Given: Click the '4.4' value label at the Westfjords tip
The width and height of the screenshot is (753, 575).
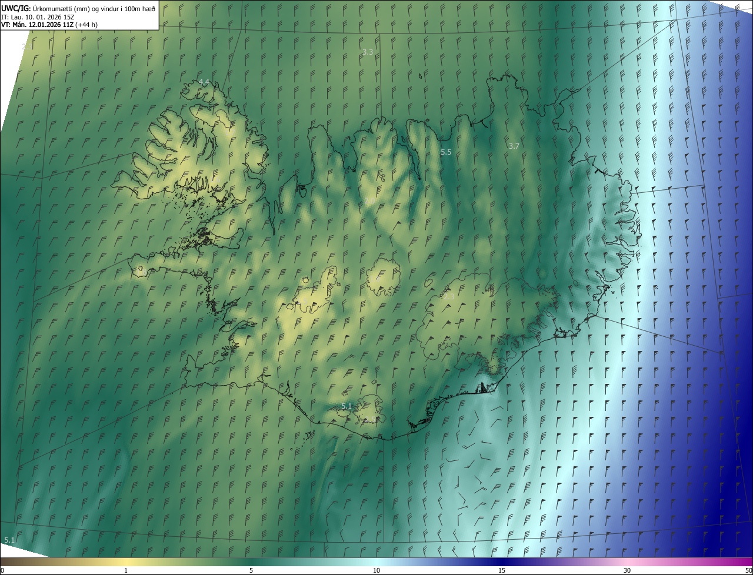Looking at the screenshot, I should pos(204,82).
